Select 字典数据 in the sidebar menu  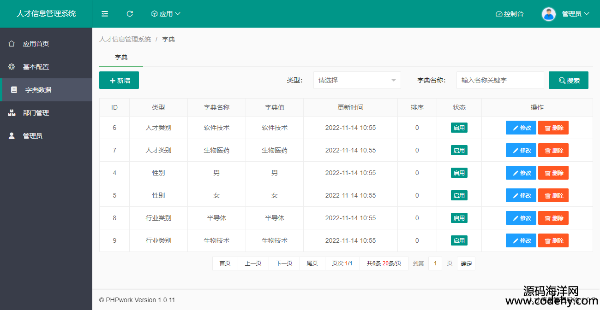(x=38, y=90)
